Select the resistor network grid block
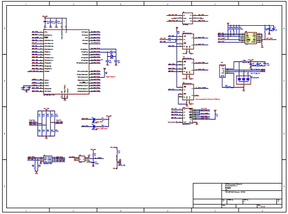This screenshot has width=288, height=214. pos(46,123)
